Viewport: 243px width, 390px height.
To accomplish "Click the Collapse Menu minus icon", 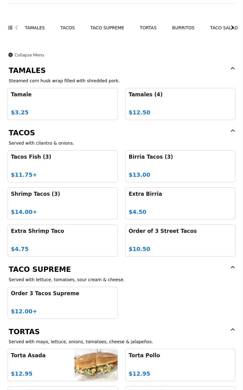I will pos(11,55).
